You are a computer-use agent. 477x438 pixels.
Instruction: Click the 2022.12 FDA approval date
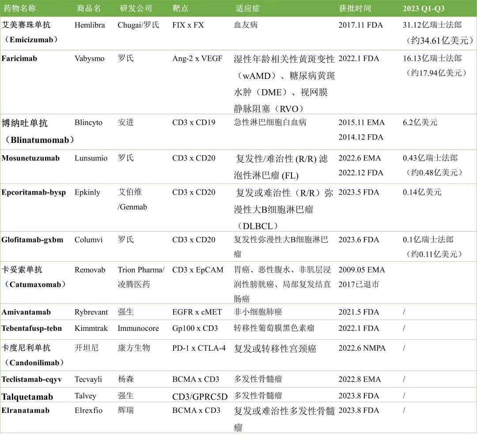click(x=361, y=172)
